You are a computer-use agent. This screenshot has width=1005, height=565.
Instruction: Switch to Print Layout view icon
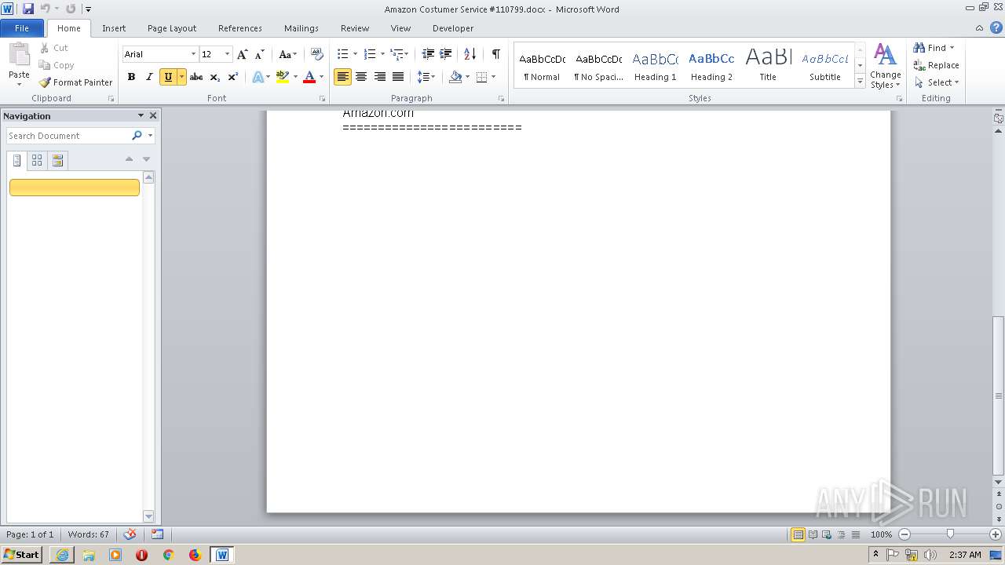coord(798,534)
